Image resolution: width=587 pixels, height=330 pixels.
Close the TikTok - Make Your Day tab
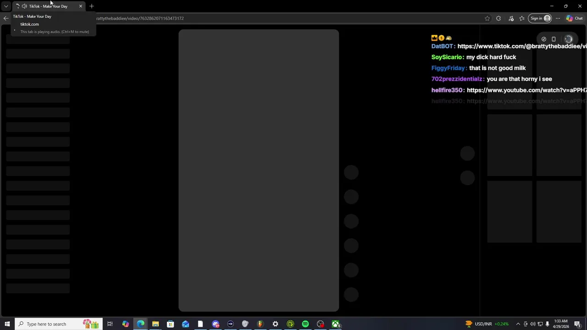pyautogui.click(x=81, y=6)
